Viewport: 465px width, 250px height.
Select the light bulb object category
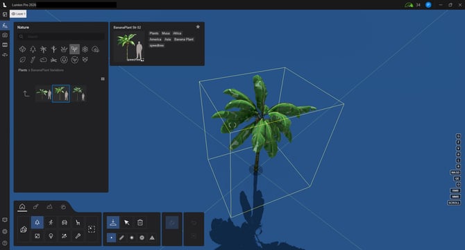pyautogui.click(x=51, y=236)
